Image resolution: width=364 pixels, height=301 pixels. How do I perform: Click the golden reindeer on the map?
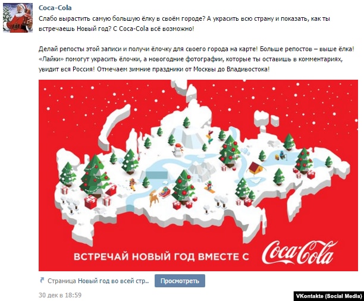(153, 197)
